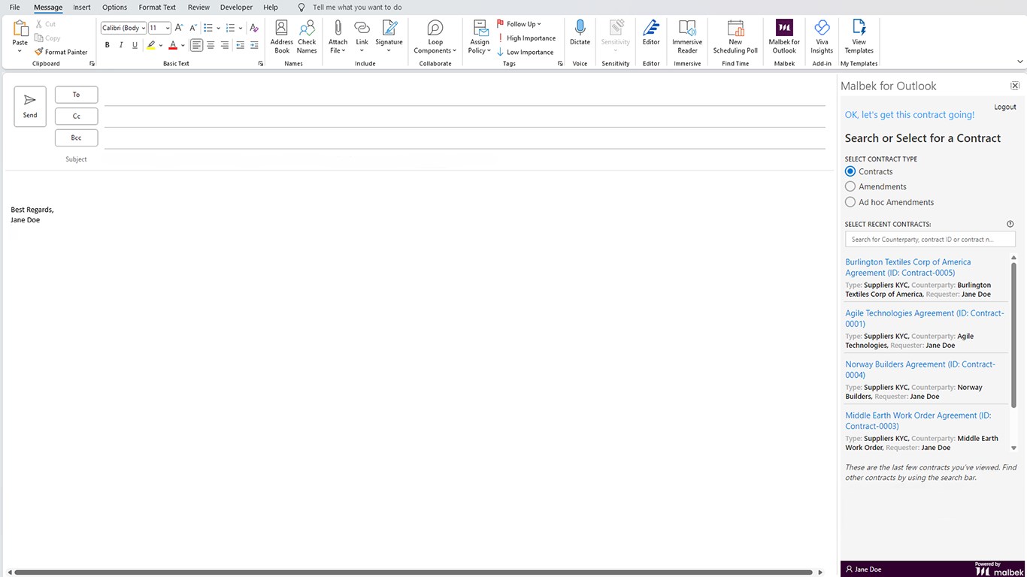Click the Paste clipboard icon
The image size is (1027, 577).
tap(20, 29)
